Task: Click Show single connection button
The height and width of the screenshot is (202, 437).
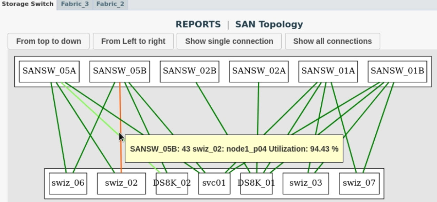Action: coord(229,41)
